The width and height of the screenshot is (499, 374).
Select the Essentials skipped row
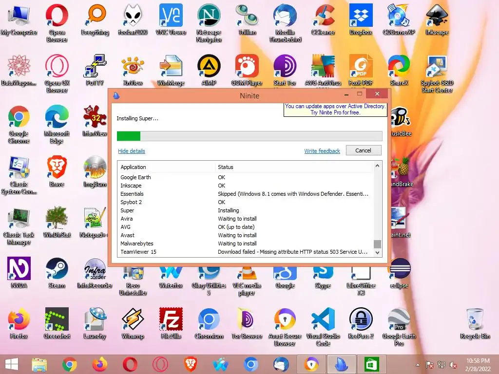click(x=246, y=194)
